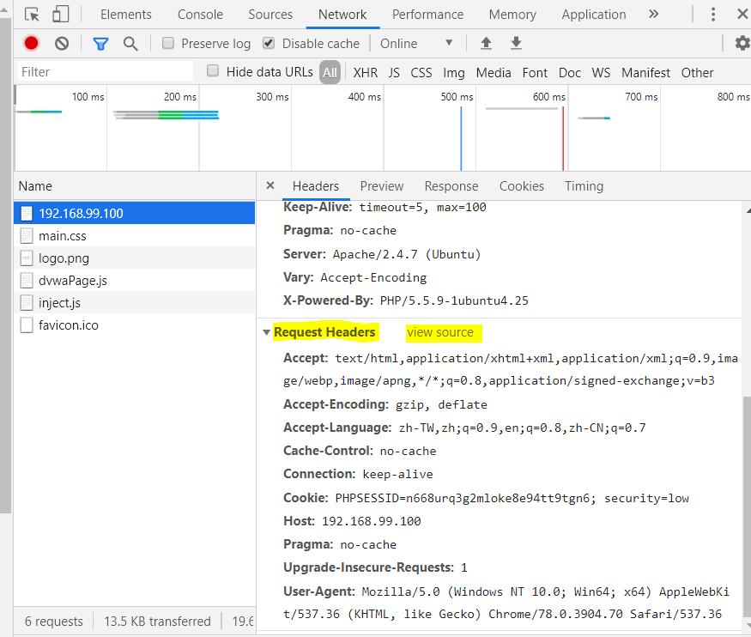Filter requests by WS
The width and height of the screenshot is (751, 637).
[x=601, y=73]
